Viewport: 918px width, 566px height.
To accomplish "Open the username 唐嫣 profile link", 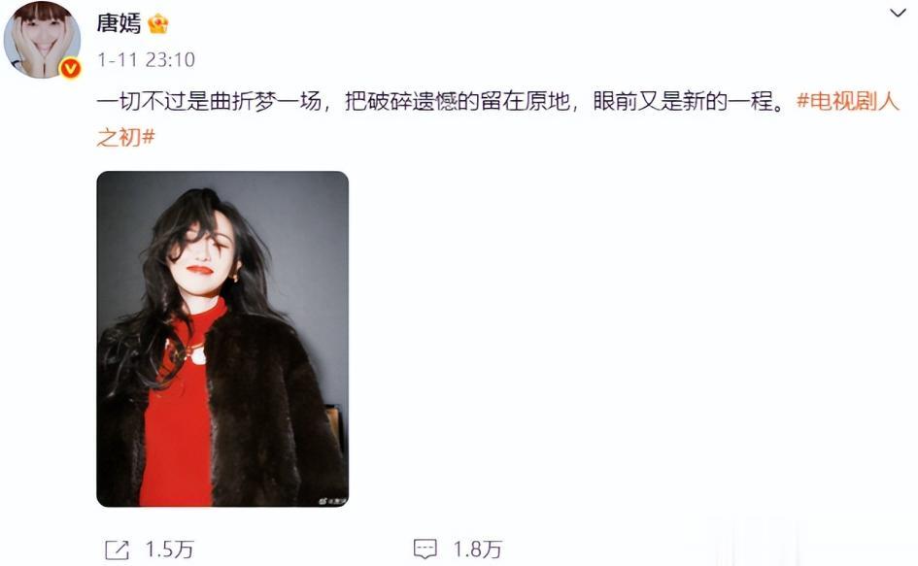I will click(x=119, y=23).
